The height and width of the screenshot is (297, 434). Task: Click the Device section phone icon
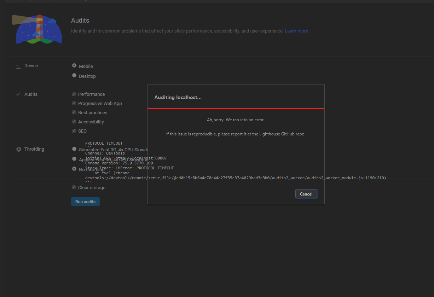pyautogui.click(x=18, y=65)
